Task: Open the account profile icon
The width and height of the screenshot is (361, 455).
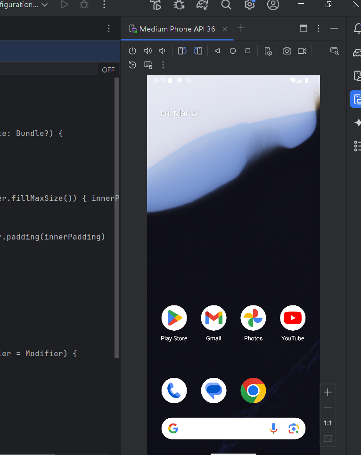Action: 273,5
